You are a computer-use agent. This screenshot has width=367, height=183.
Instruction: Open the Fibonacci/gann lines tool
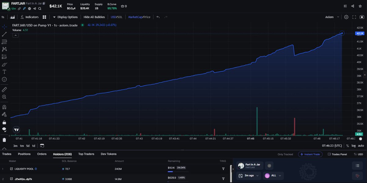4,42
